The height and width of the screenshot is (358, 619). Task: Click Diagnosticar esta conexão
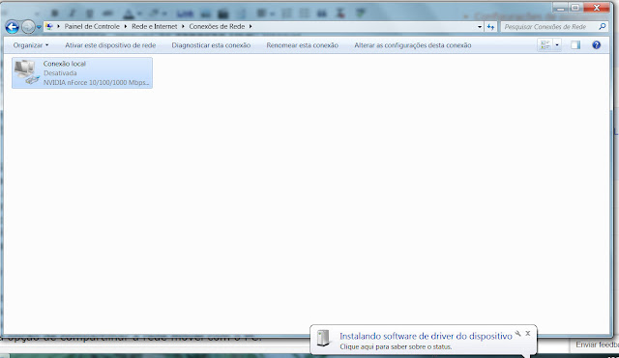point(211,45)
